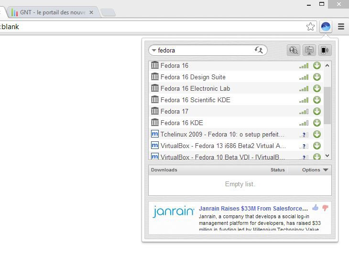Select Fedora 17 result row

[236, 111]
